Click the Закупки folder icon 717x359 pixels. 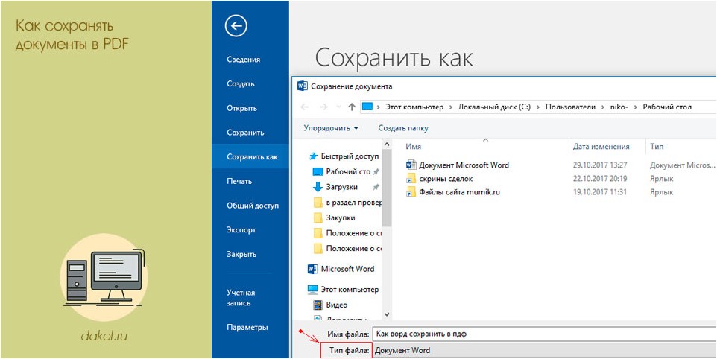(x=318, y=218)
